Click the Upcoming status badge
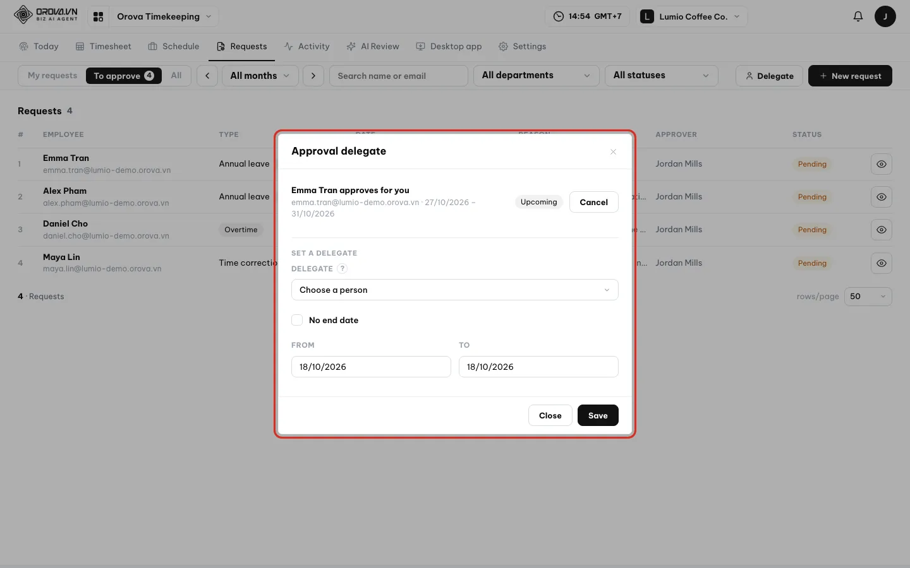Image resolution: width=910 pixels, height=568 pixels. tap(538, 202)
